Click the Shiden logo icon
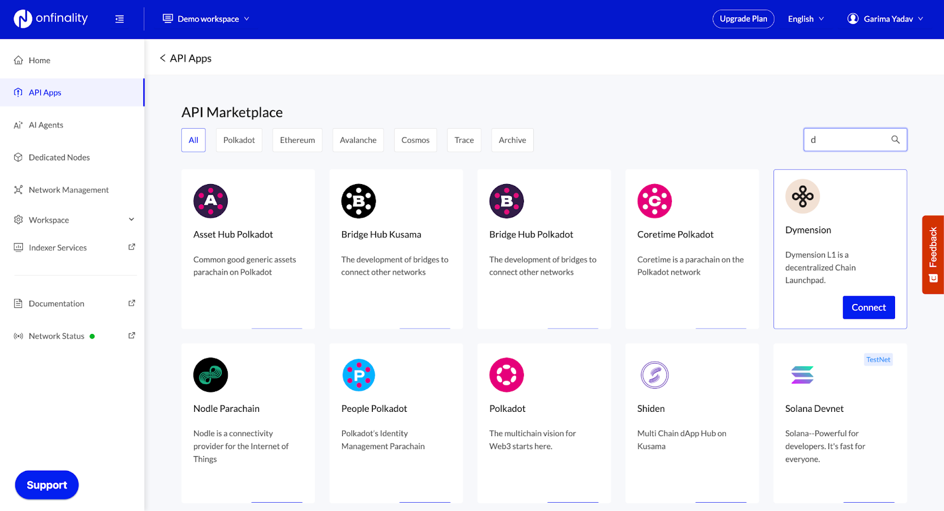Screen dimensions: 944x511 (655, 375)
